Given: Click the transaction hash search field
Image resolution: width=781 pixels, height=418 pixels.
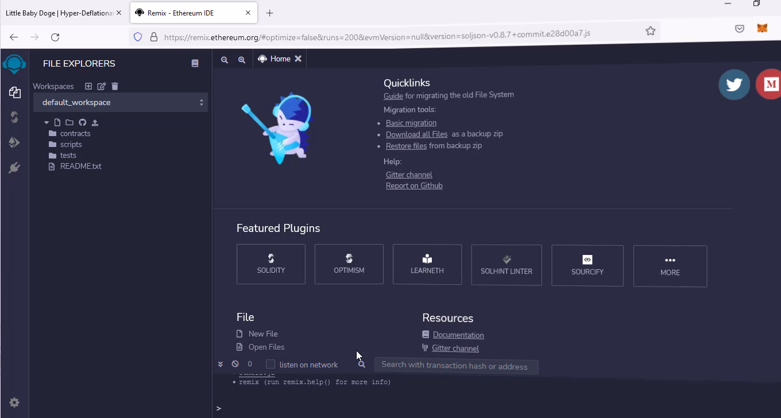Looking at the screenshot, I should 456,366.
